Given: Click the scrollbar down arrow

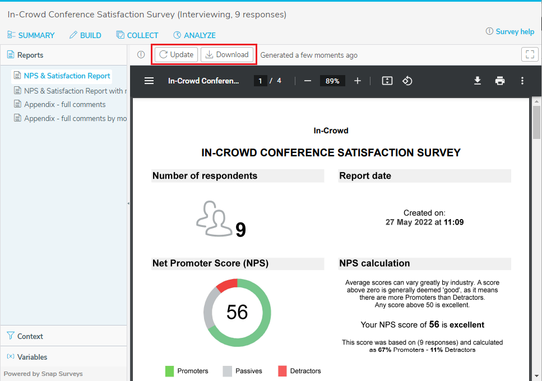Looking at the screenshot, I should point(536,376).
